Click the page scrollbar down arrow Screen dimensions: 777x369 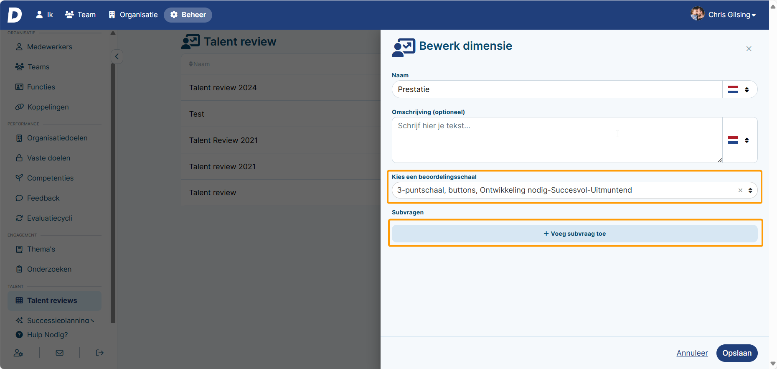pos(773,364)
